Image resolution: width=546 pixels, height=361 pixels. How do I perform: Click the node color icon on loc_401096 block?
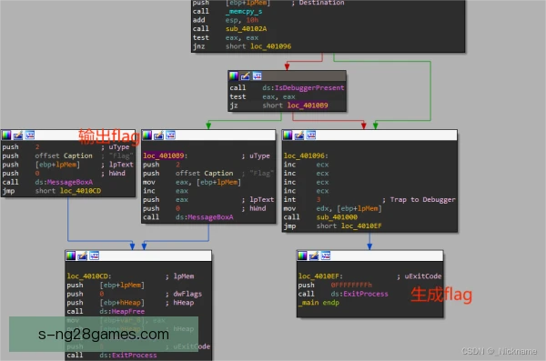click(x=288, y=135)
